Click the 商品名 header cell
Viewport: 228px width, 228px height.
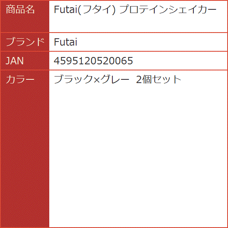25,16
